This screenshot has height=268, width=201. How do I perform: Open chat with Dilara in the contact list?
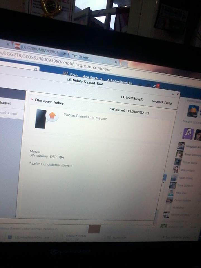tap(184, 170)
